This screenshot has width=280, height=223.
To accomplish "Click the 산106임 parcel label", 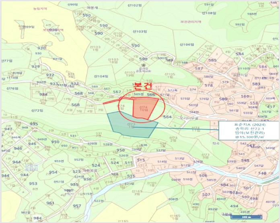I will pos(187,45).
